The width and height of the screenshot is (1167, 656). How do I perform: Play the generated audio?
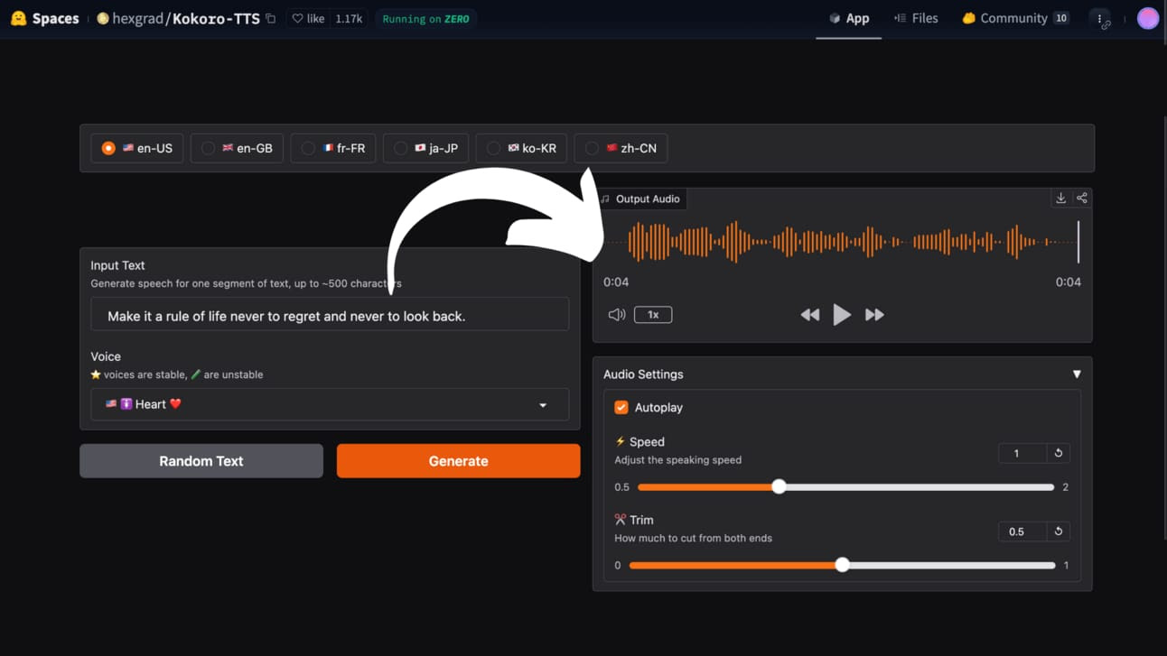(x=842, y=314)
